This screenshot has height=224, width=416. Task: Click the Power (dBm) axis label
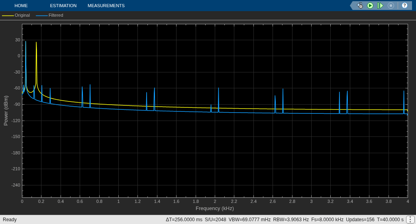pos(6,111)
